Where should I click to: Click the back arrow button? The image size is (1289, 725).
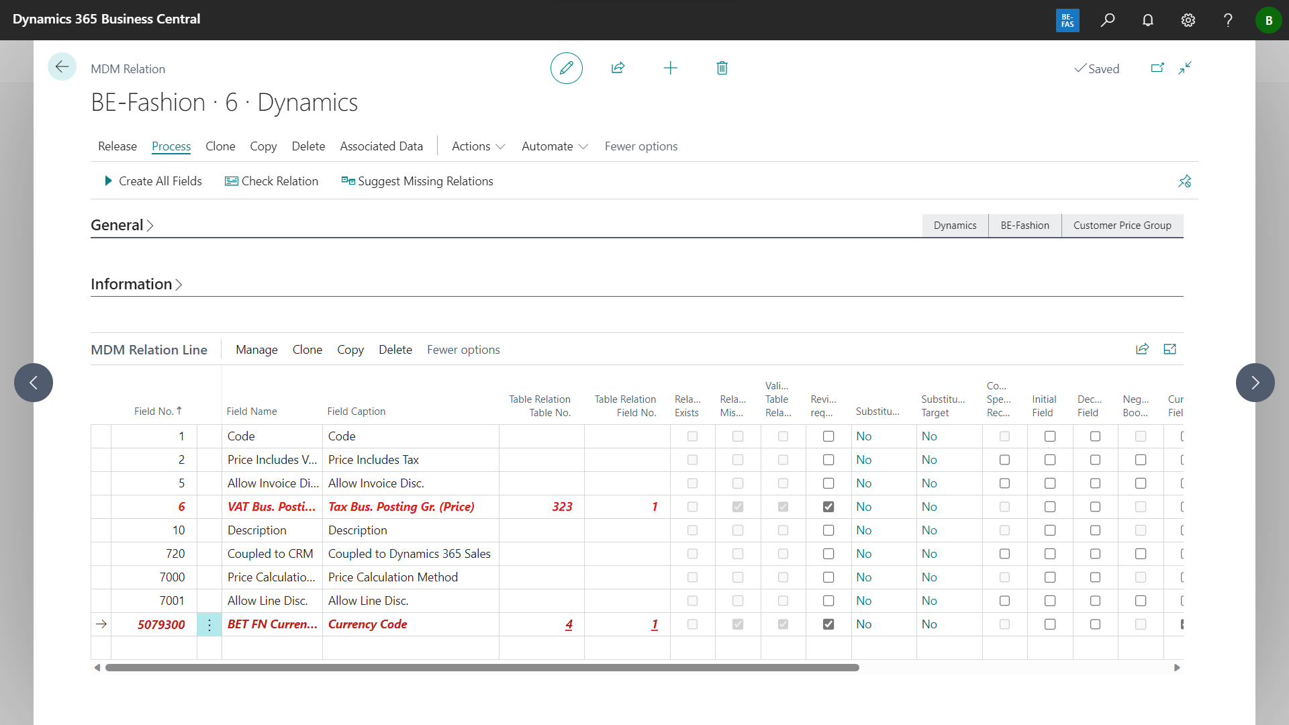[x=62, y=66]
